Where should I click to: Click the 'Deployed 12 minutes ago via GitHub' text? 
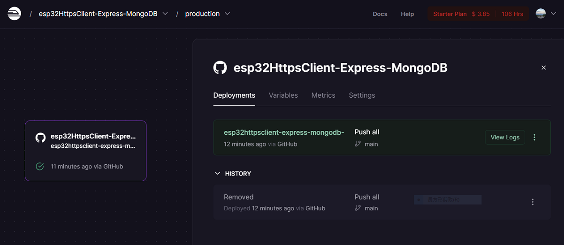tap(274, 208)
